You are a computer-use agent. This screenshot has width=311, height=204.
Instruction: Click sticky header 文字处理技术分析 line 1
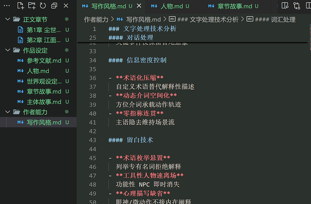point(142,29)
